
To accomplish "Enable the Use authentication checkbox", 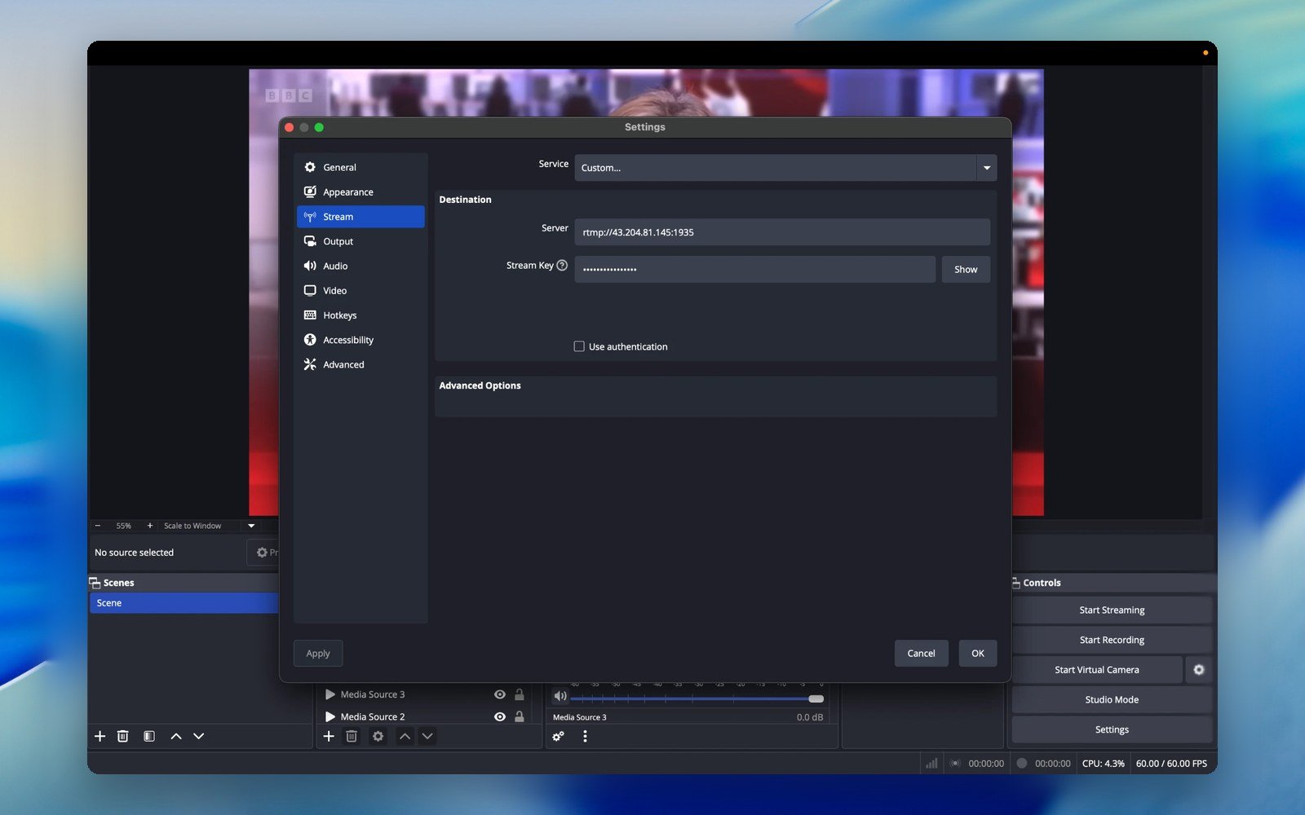I will [x=579, y=346].
